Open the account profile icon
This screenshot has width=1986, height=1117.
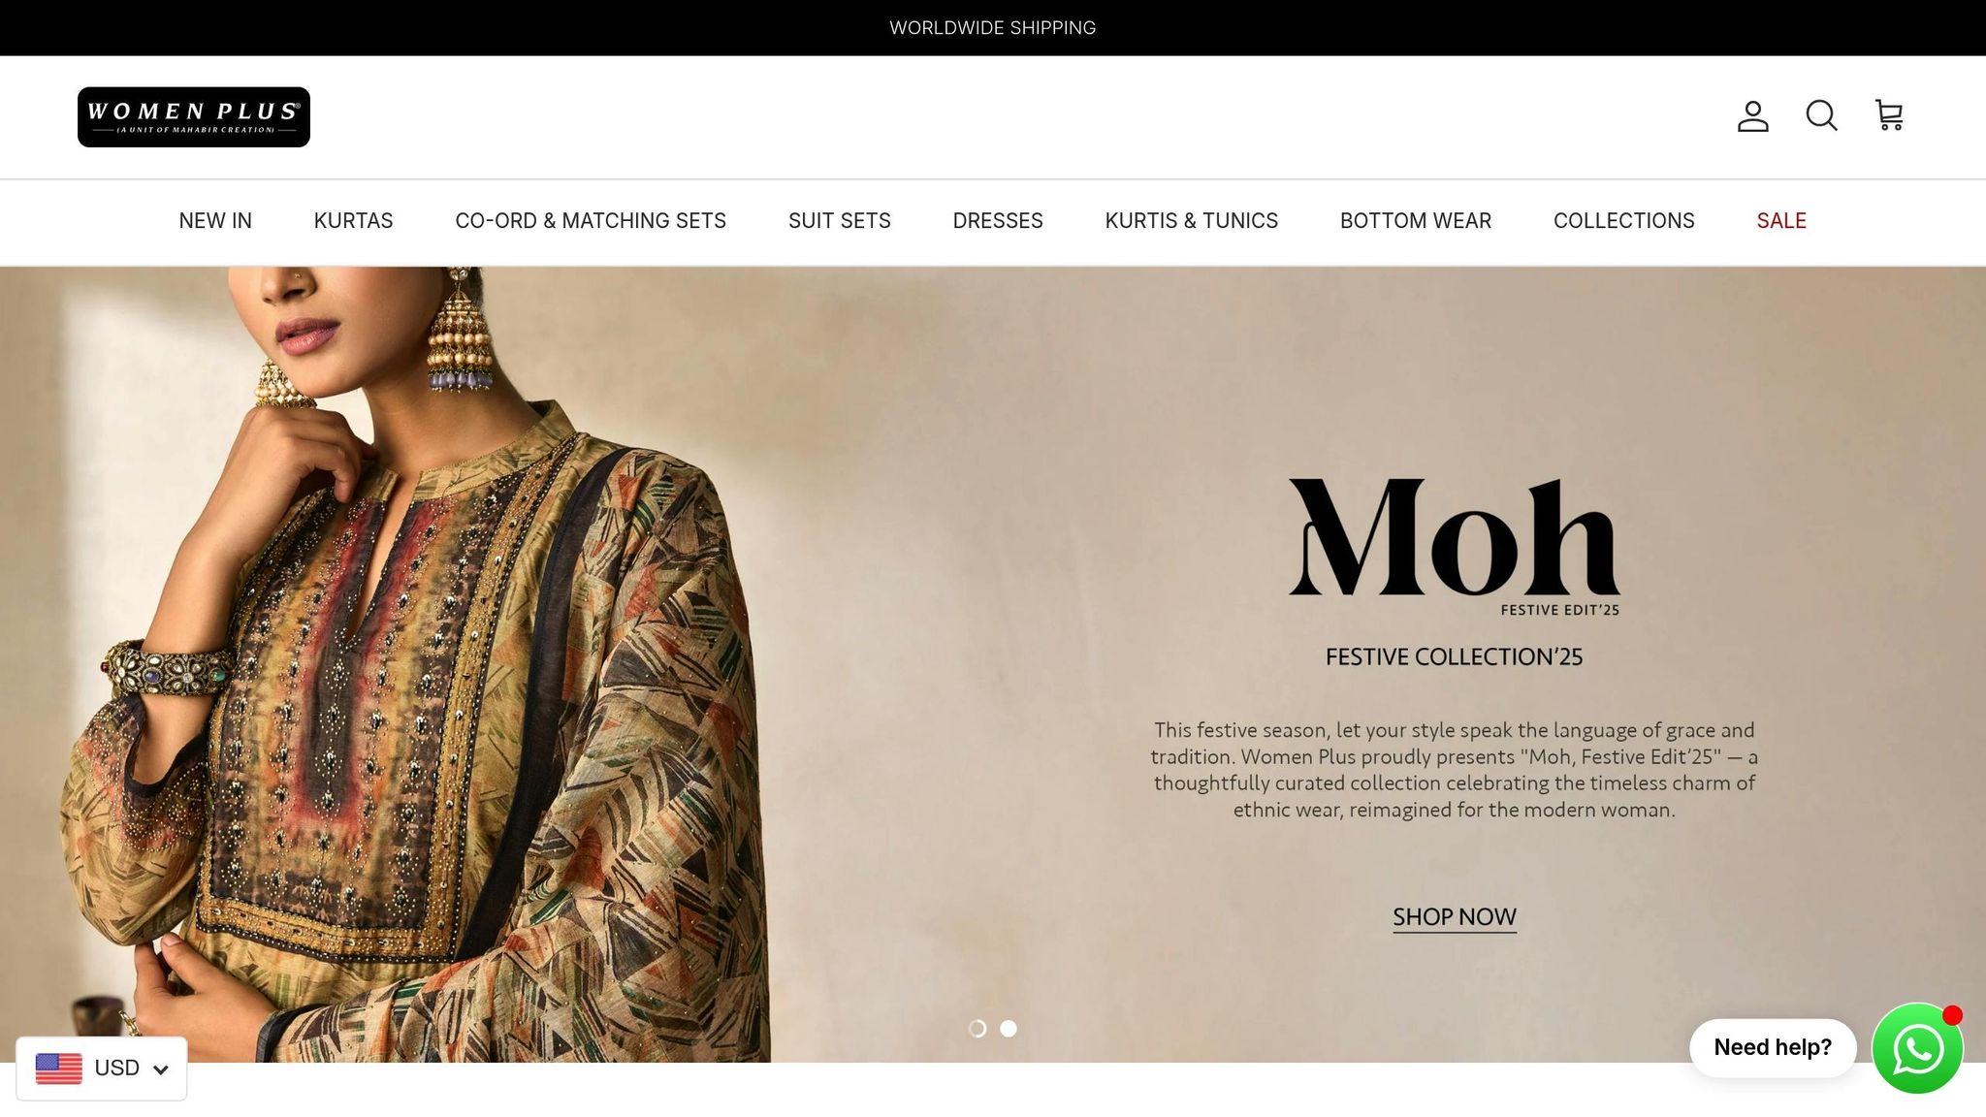click(x=1752, y=116)
